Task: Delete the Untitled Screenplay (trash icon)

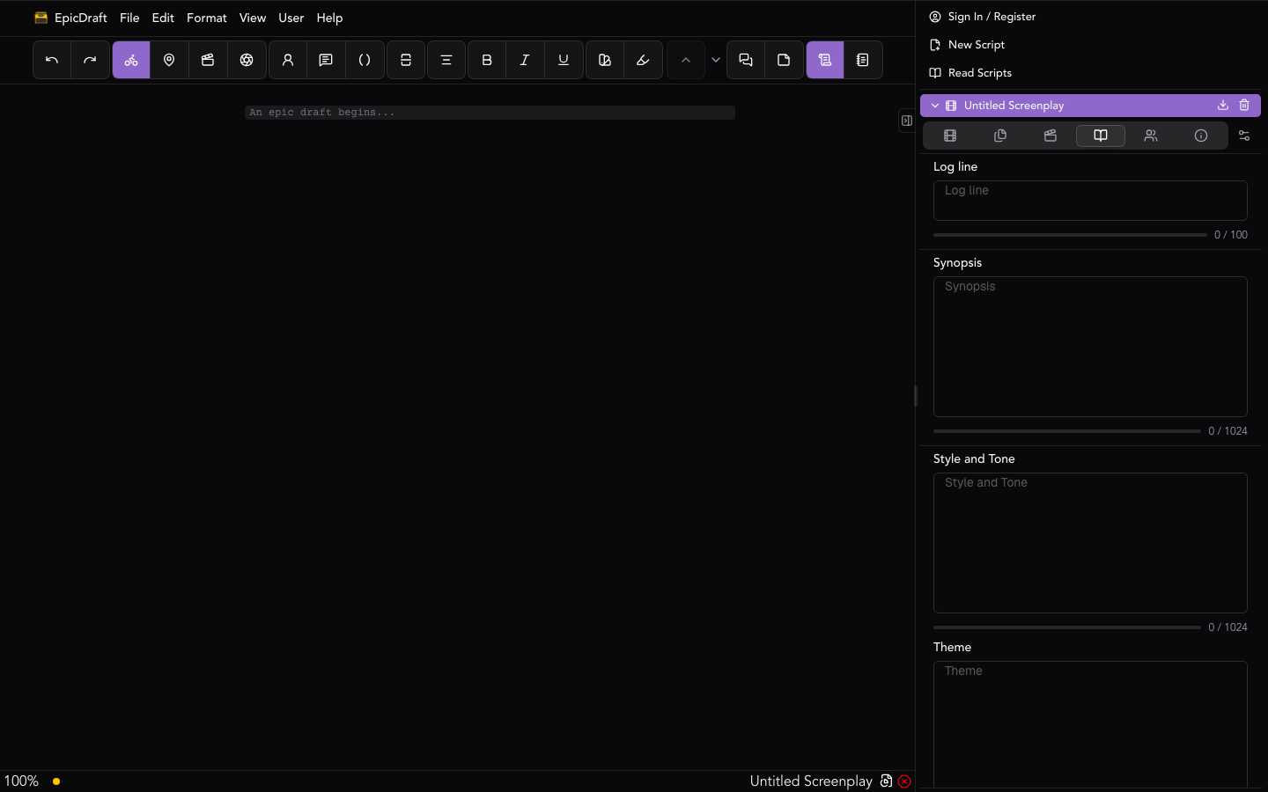Action: click(x=1244, y=106)
